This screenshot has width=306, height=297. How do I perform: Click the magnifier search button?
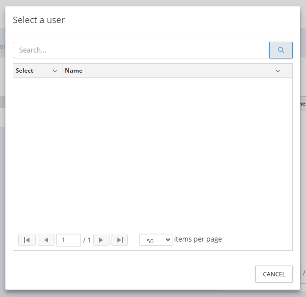point(281,50)
